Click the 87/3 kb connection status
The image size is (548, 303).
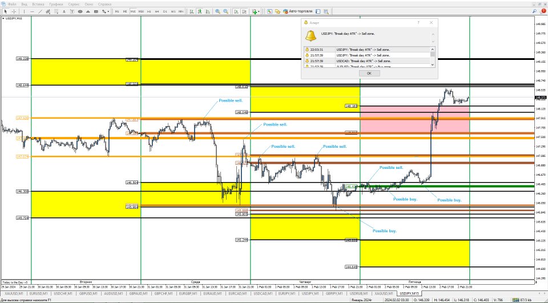(523, 300)
